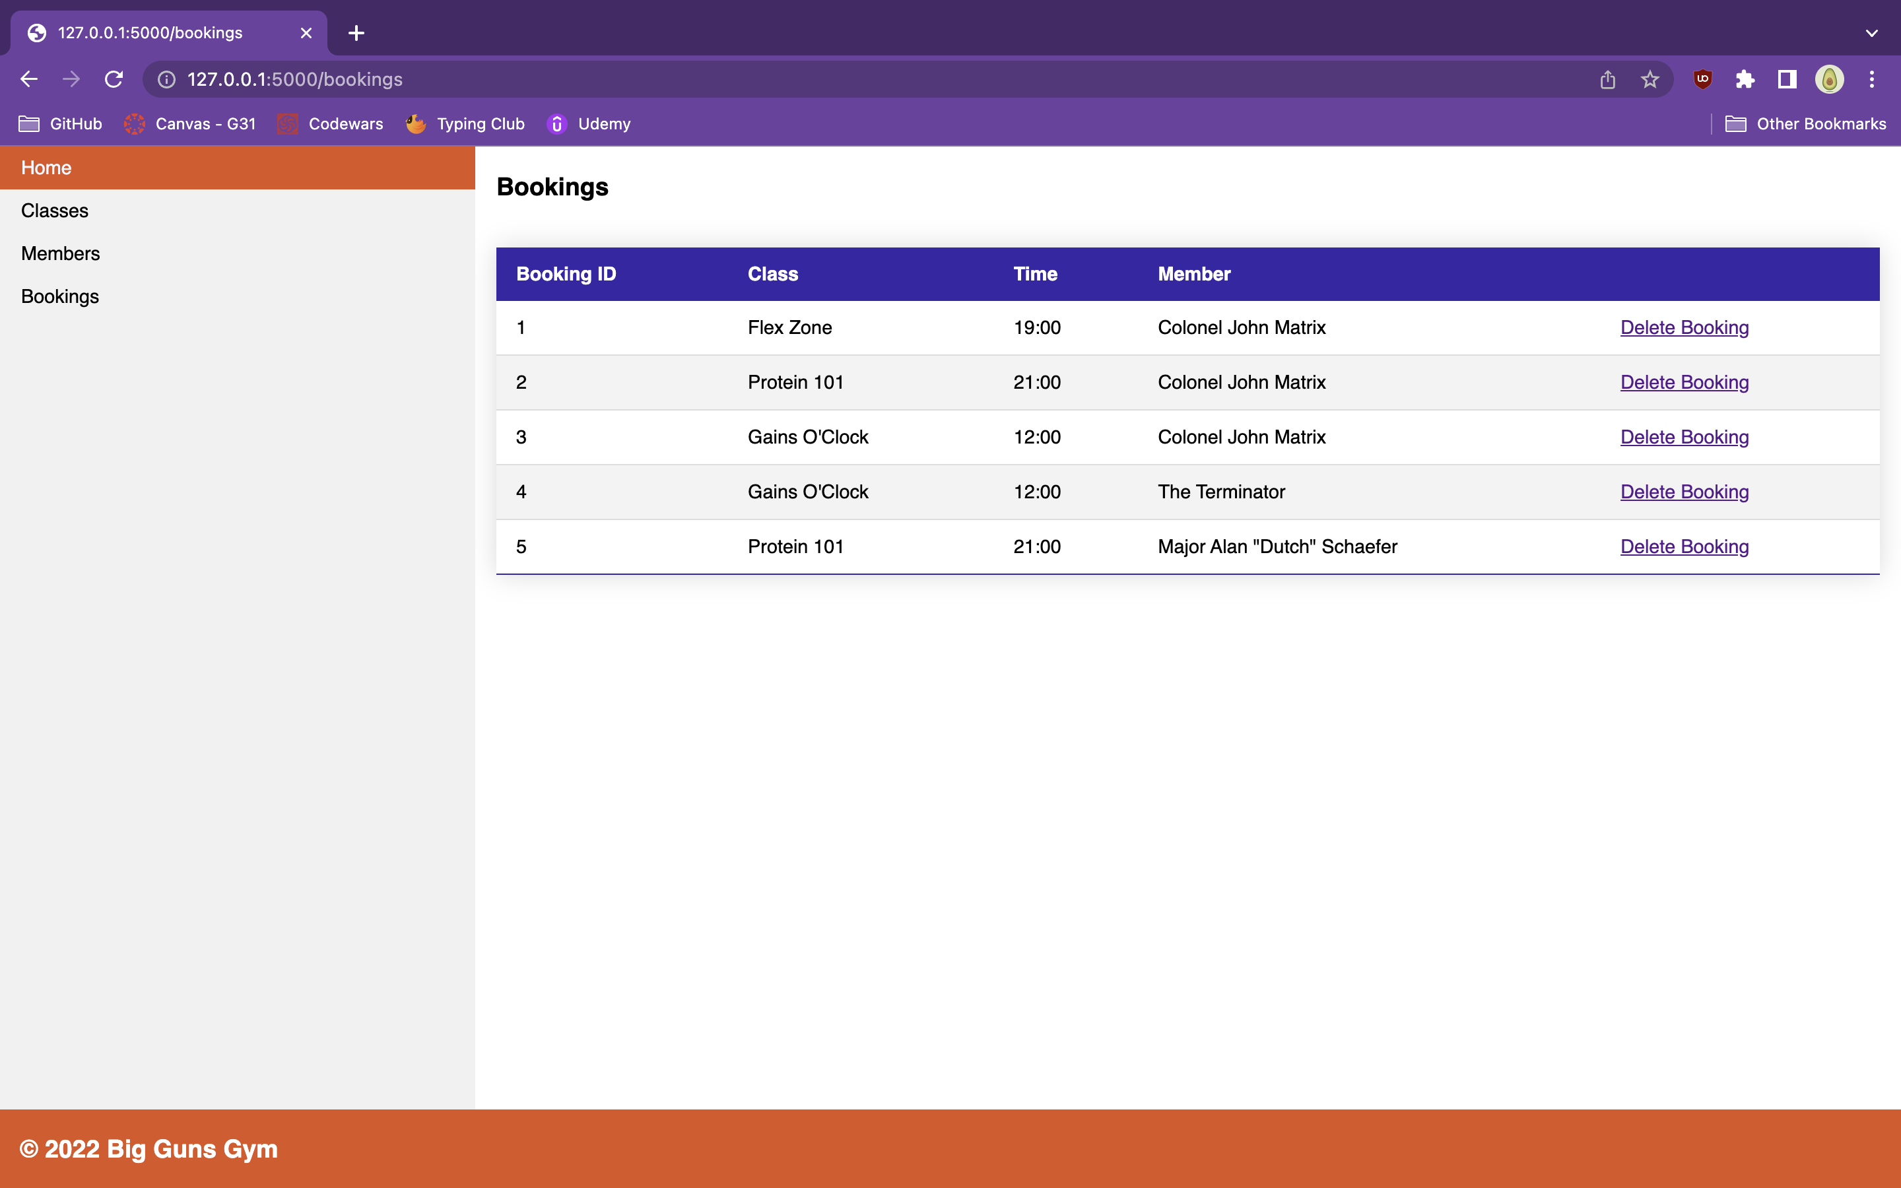Open the avocado profile avatar
Screen dimensions: 1901x1188
point(1830,79)
